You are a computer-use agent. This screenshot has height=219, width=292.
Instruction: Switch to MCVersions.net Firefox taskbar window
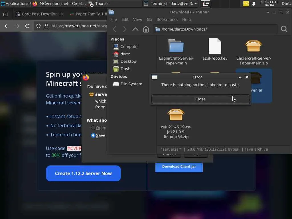(x=59, y=3)
